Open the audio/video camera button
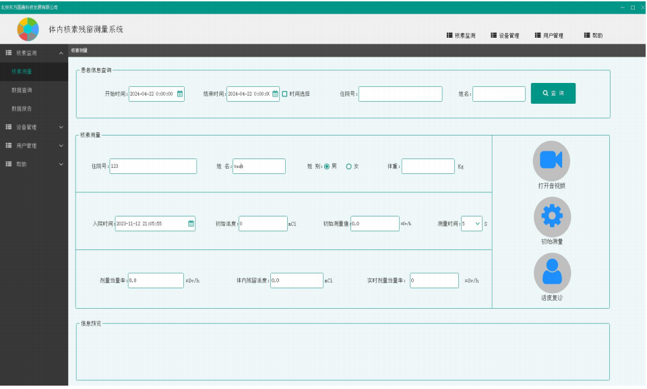 (x=551, y=160)
